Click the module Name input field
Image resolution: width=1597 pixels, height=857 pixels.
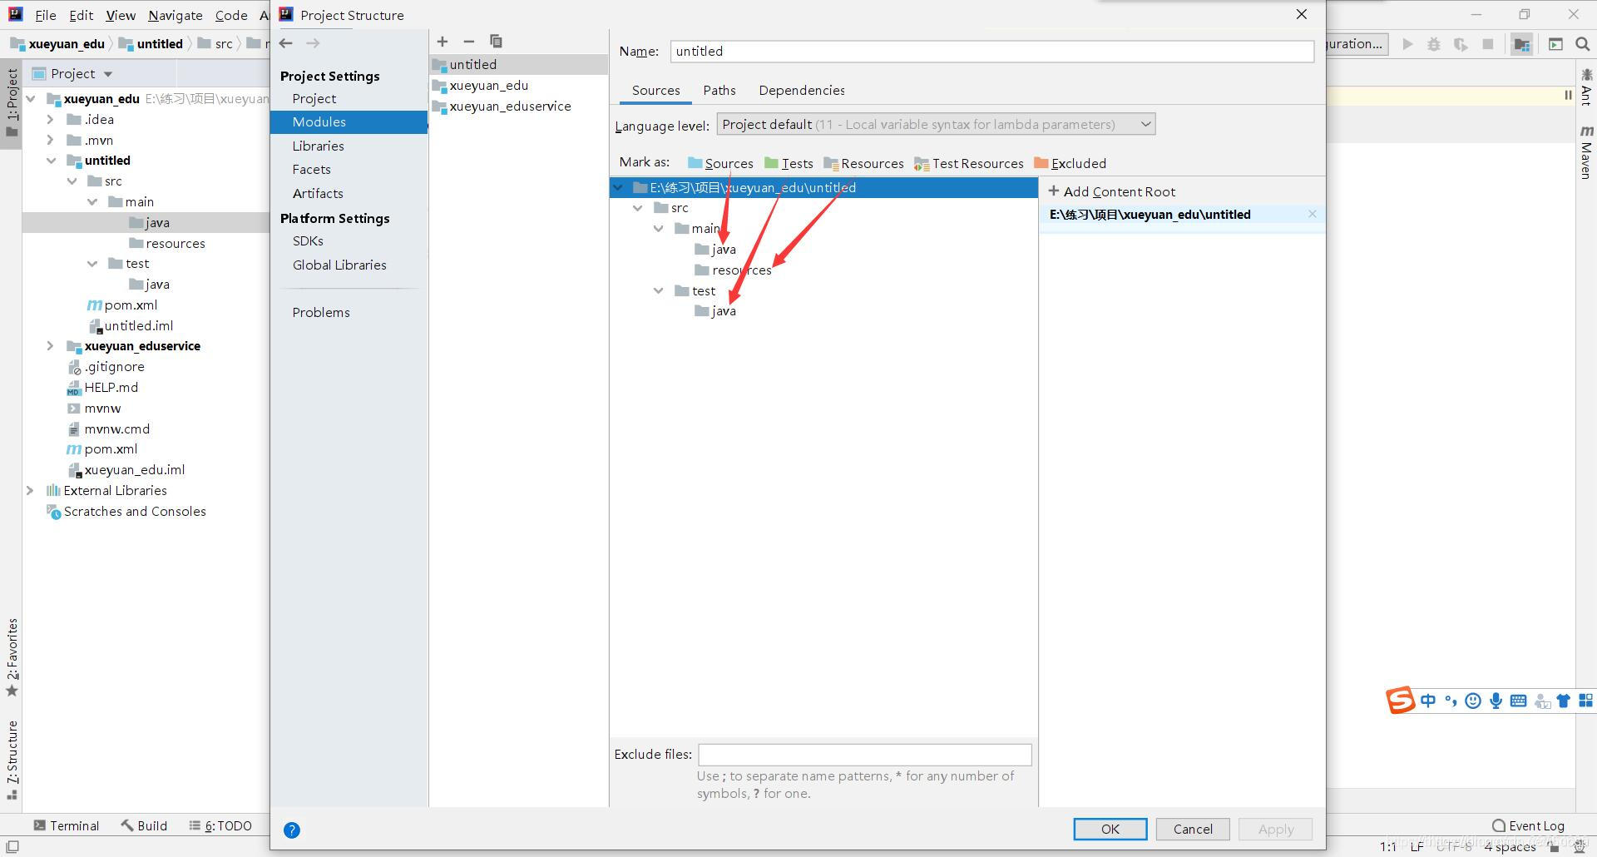click(992, 52)
